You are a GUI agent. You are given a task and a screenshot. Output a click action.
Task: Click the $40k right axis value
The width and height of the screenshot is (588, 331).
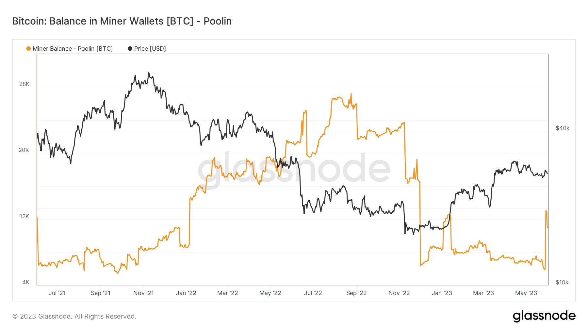[x=563, y=128]
